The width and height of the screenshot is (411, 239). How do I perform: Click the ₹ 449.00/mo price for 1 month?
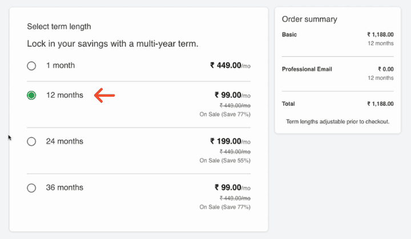[230, 65]
